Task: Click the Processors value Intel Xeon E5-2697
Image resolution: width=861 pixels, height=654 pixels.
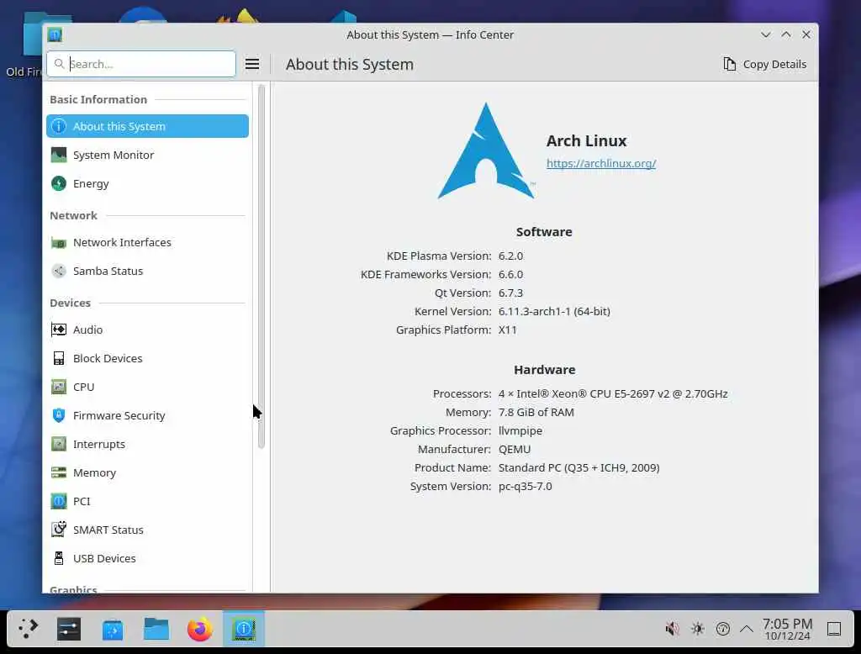Action: (x=613, y=393)
